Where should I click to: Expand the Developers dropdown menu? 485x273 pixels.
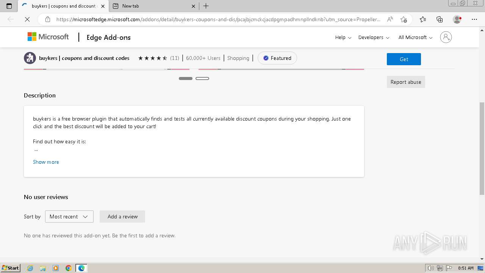(x=374, y=37)
